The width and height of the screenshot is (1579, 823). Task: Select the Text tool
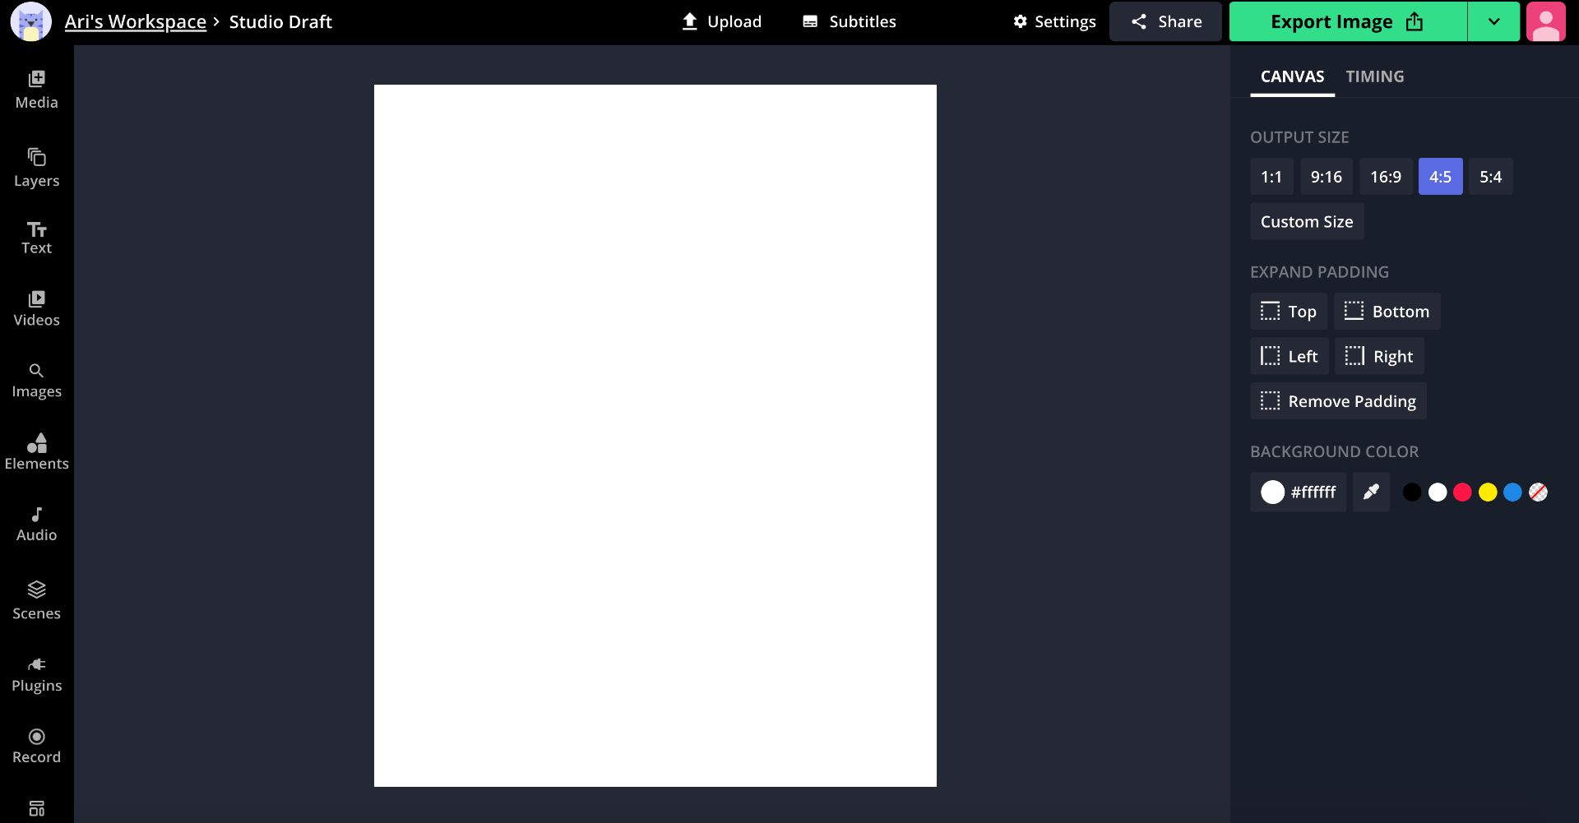click(36, 238)
